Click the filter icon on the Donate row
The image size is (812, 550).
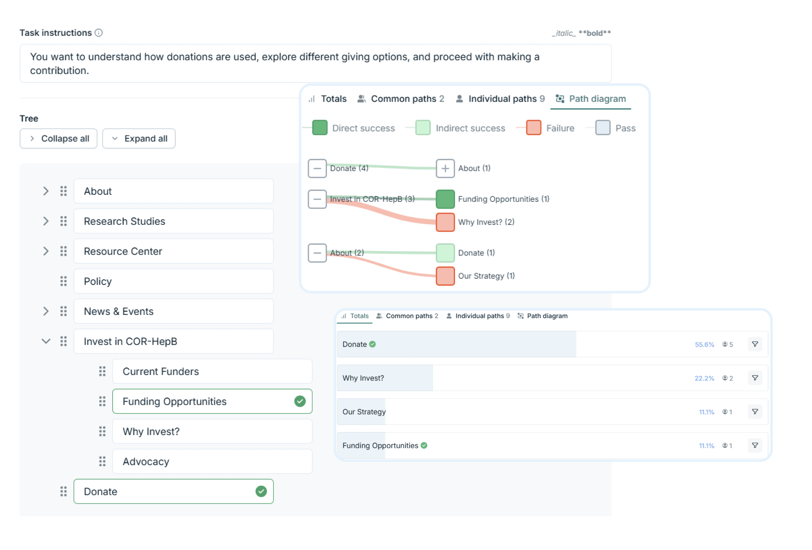pyautogui.click(x=755, y=344)
